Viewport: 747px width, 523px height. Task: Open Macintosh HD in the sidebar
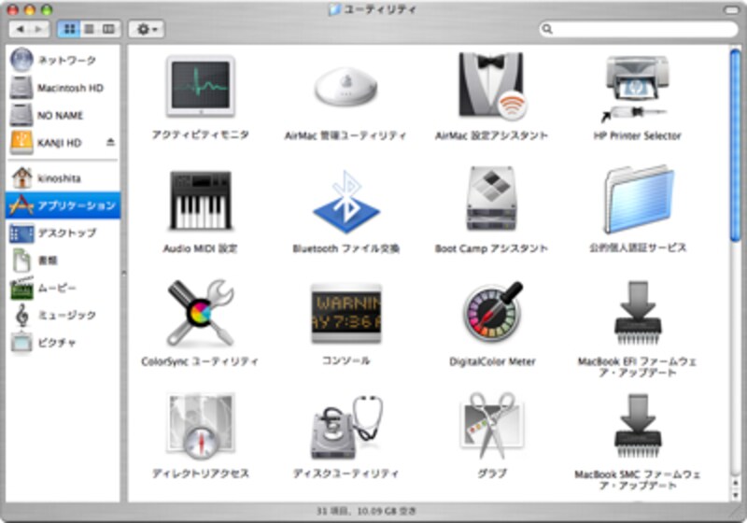pyautogui.click(x=63, y=88)
